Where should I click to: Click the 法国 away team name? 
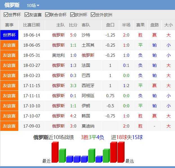86,65
